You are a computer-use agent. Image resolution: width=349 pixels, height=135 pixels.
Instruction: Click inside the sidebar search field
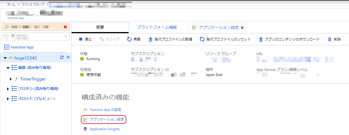35,27
